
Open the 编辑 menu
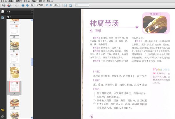(x=11, y=1)
